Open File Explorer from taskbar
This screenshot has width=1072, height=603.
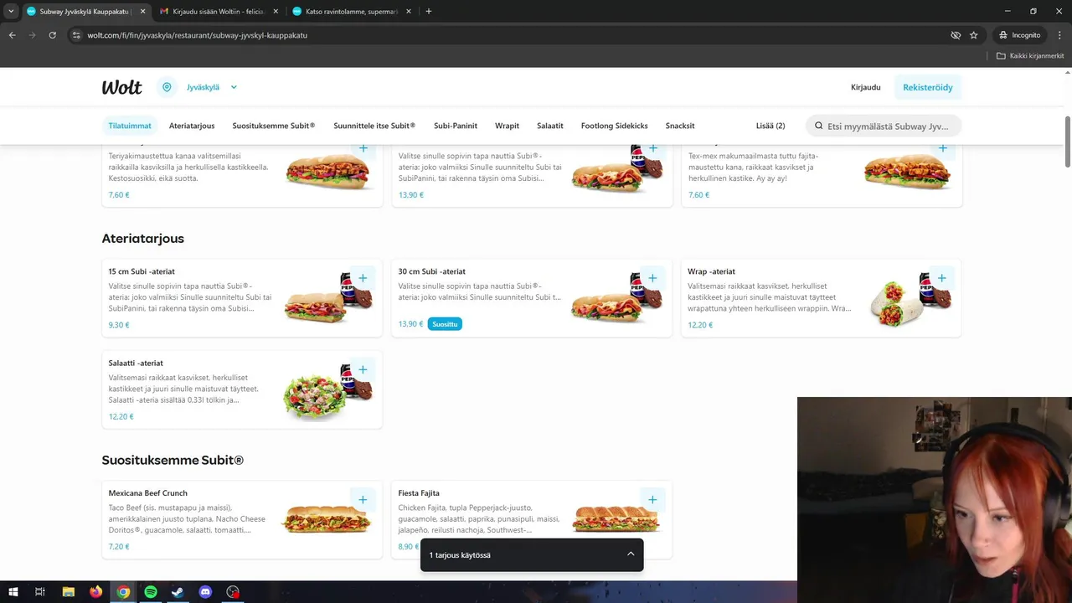click(x=69, y=592)
